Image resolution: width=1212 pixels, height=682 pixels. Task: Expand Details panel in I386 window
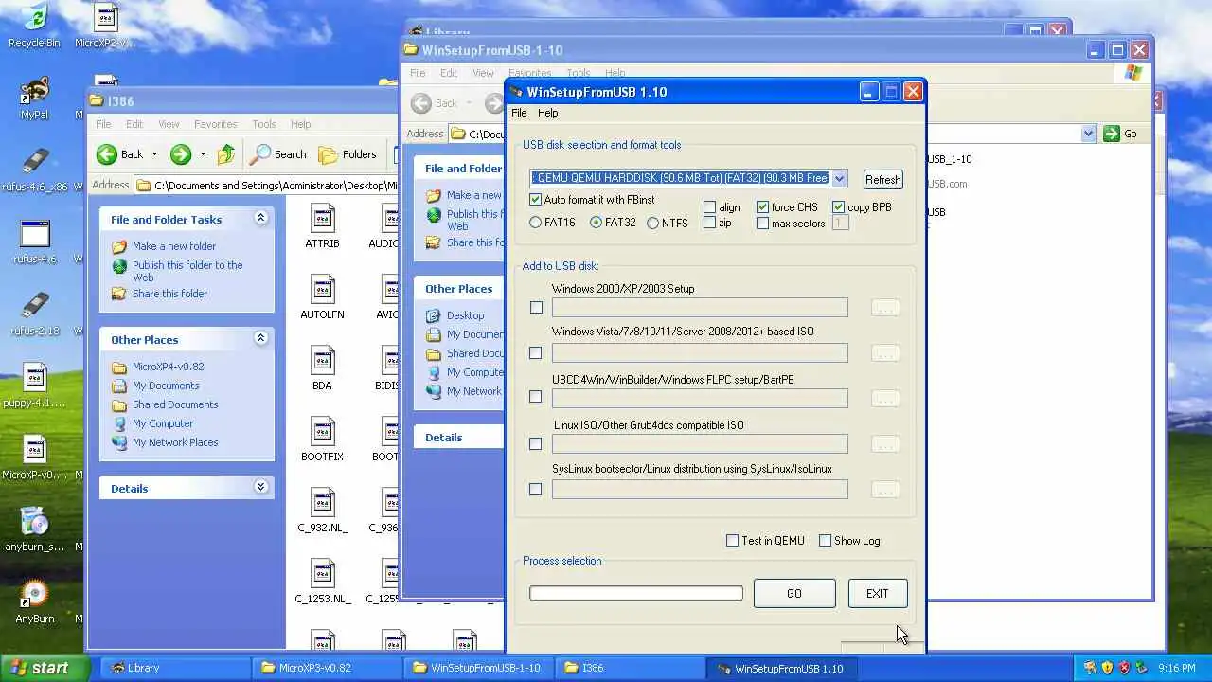click(260, 488)
